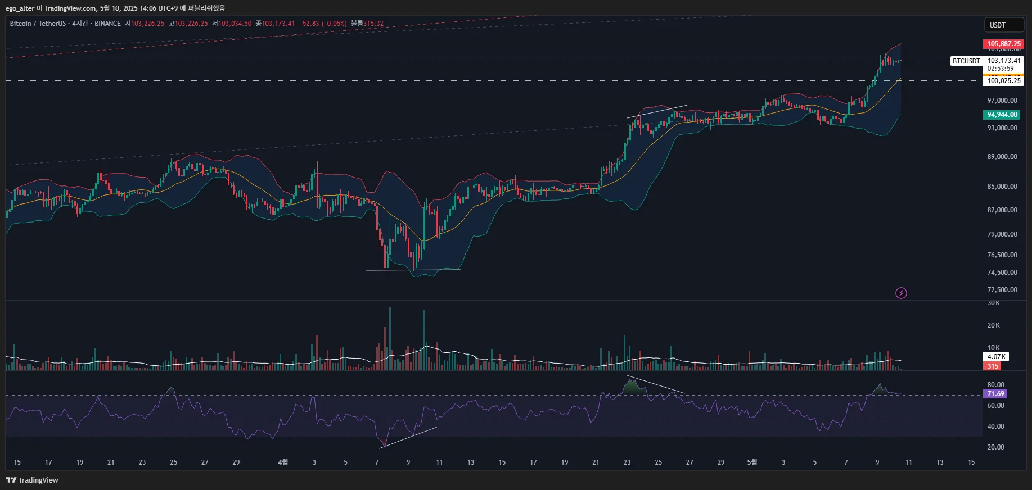This screenshot has width=1032, height=490.
Task: Click the 5월 month label on time axis
Action: [x=752, y=462]
